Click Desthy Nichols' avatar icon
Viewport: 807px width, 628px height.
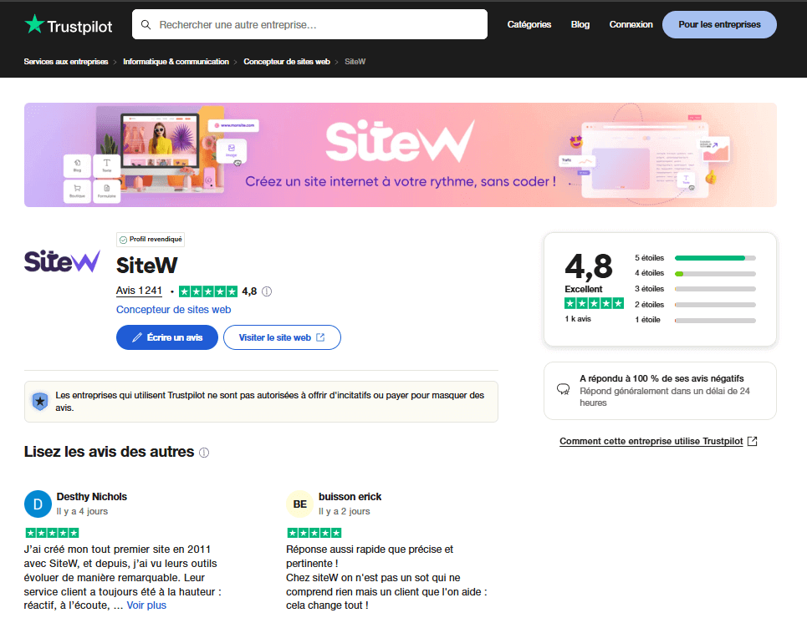(x=38, y=504)
